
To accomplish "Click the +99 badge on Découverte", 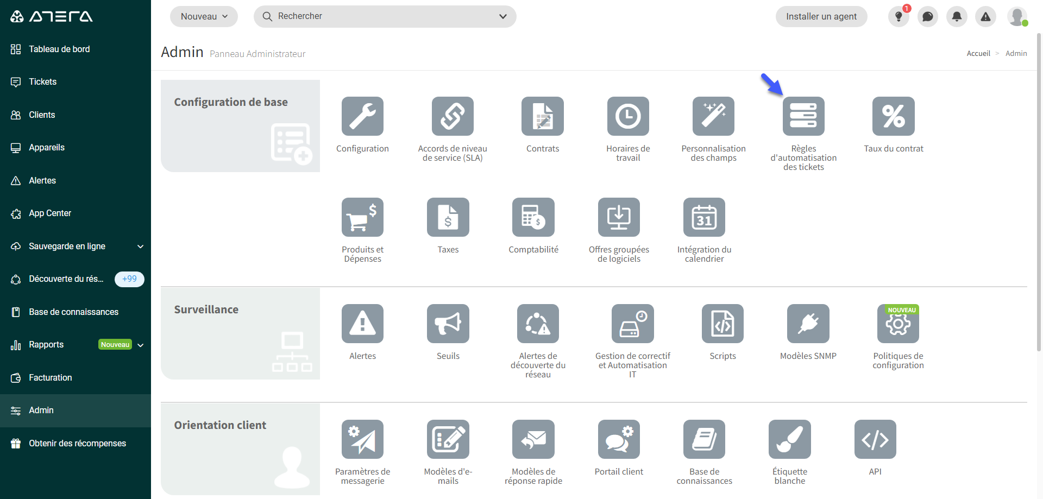I will click(x=129, y=279).
